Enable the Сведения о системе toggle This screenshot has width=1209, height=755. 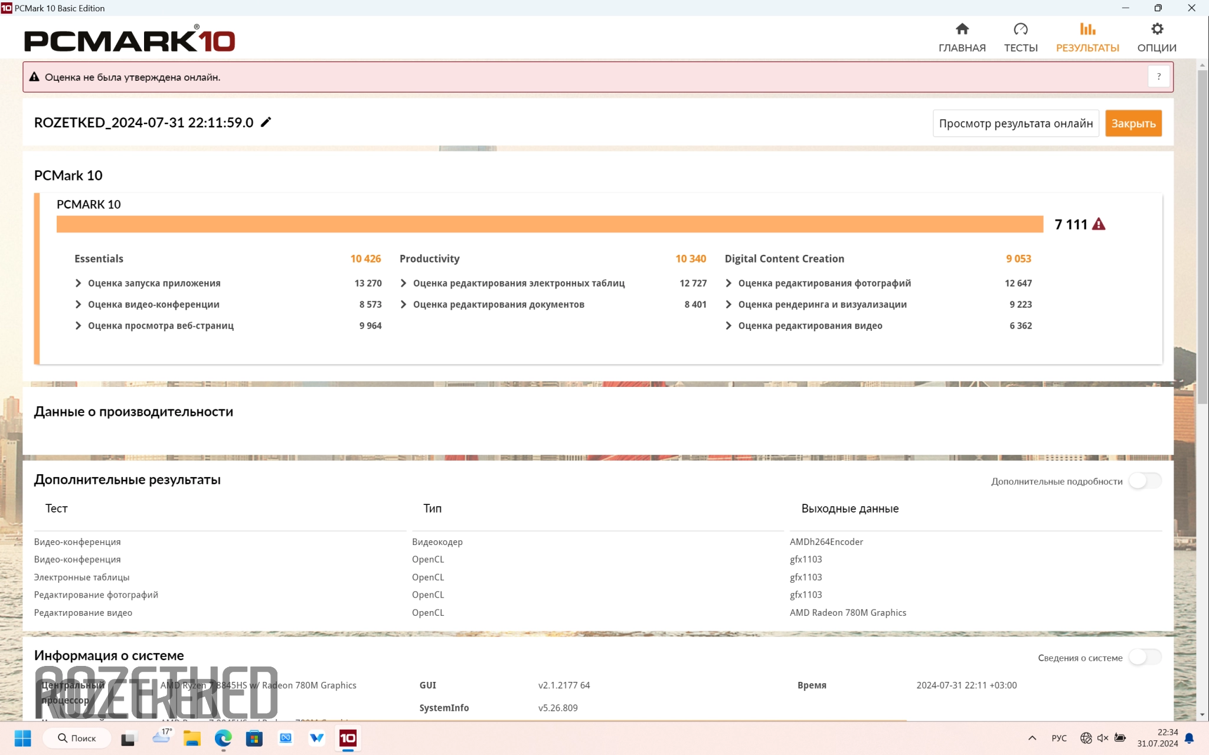coord(1144,657)
